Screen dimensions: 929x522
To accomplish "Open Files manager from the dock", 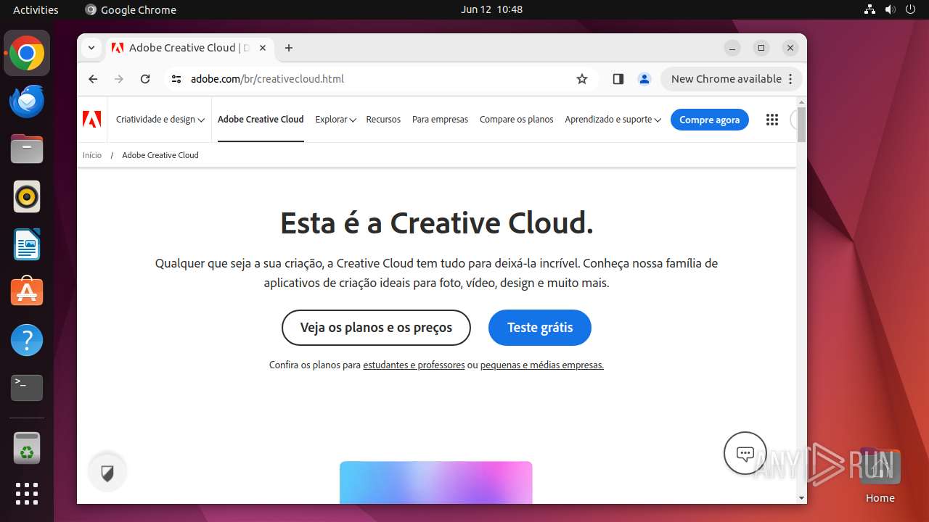I will pyautogui.click(x=27, y=149).
